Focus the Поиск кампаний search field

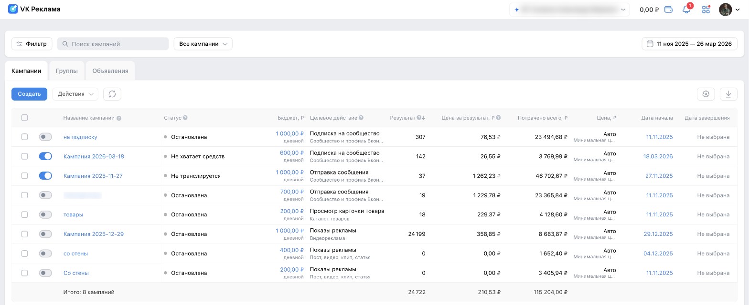[x=113, y=44]
